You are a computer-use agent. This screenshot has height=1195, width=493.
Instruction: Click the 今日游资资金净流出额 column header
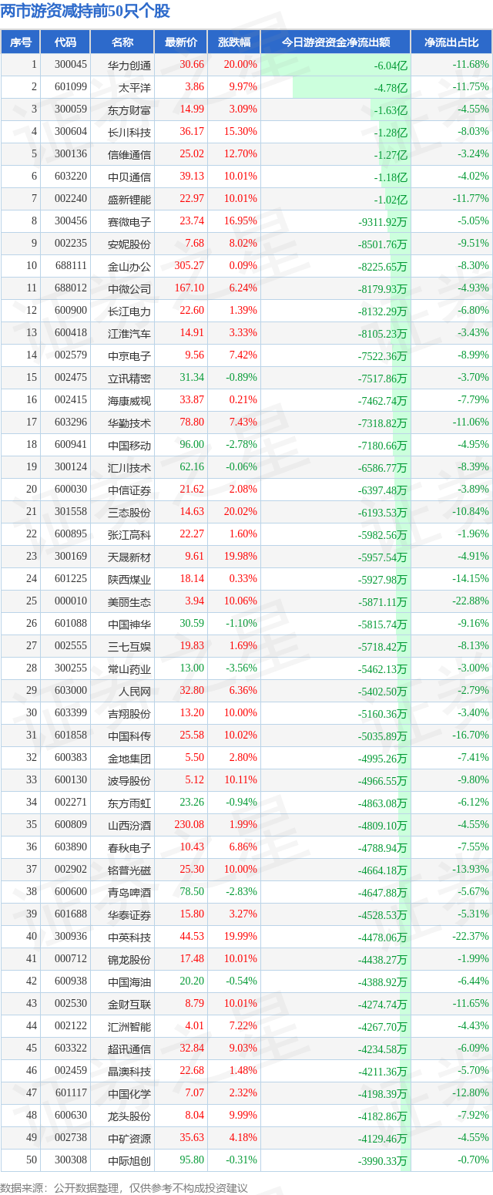tap(336, 42)
